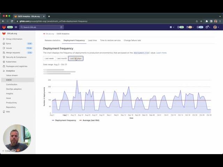This screenshot has height=167, width=223.
Task: Expand the tab search chevron in Chrome
Action: tap(220, 16)
